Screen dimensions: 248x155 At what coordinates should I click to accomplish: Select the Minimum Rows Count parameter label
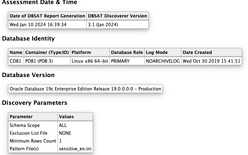pos(33,141)
